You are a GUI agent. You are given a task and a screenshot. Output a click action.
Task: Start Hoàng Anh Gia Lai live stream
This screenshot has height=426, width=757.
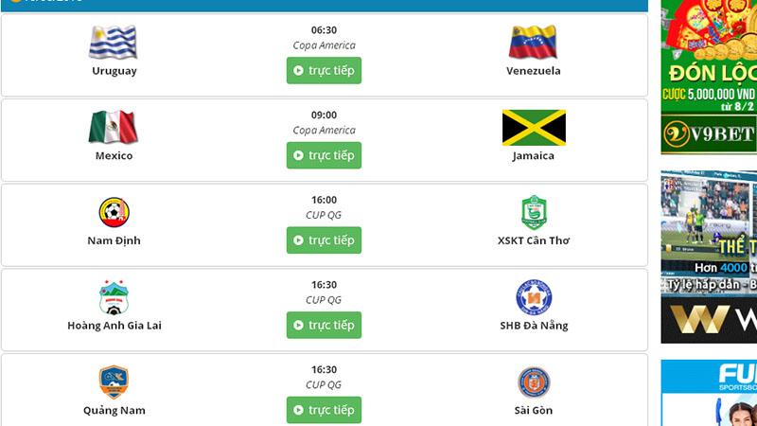pos(324,325)
